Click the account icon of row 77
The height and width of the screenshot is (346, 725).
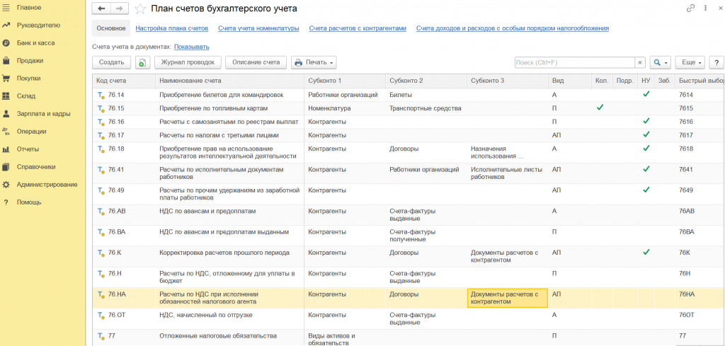pyautogui.click(x=101, y=336)
